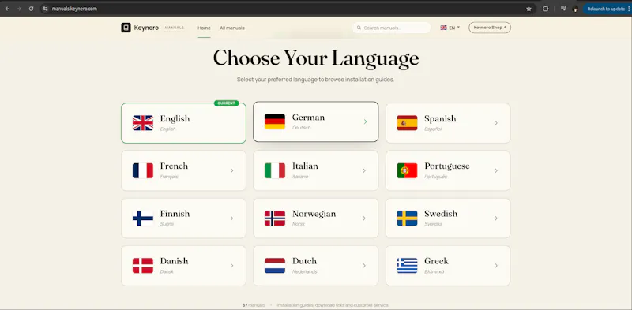Reload the page with refresh icon
Screen dimensions: 632x310
31,9
